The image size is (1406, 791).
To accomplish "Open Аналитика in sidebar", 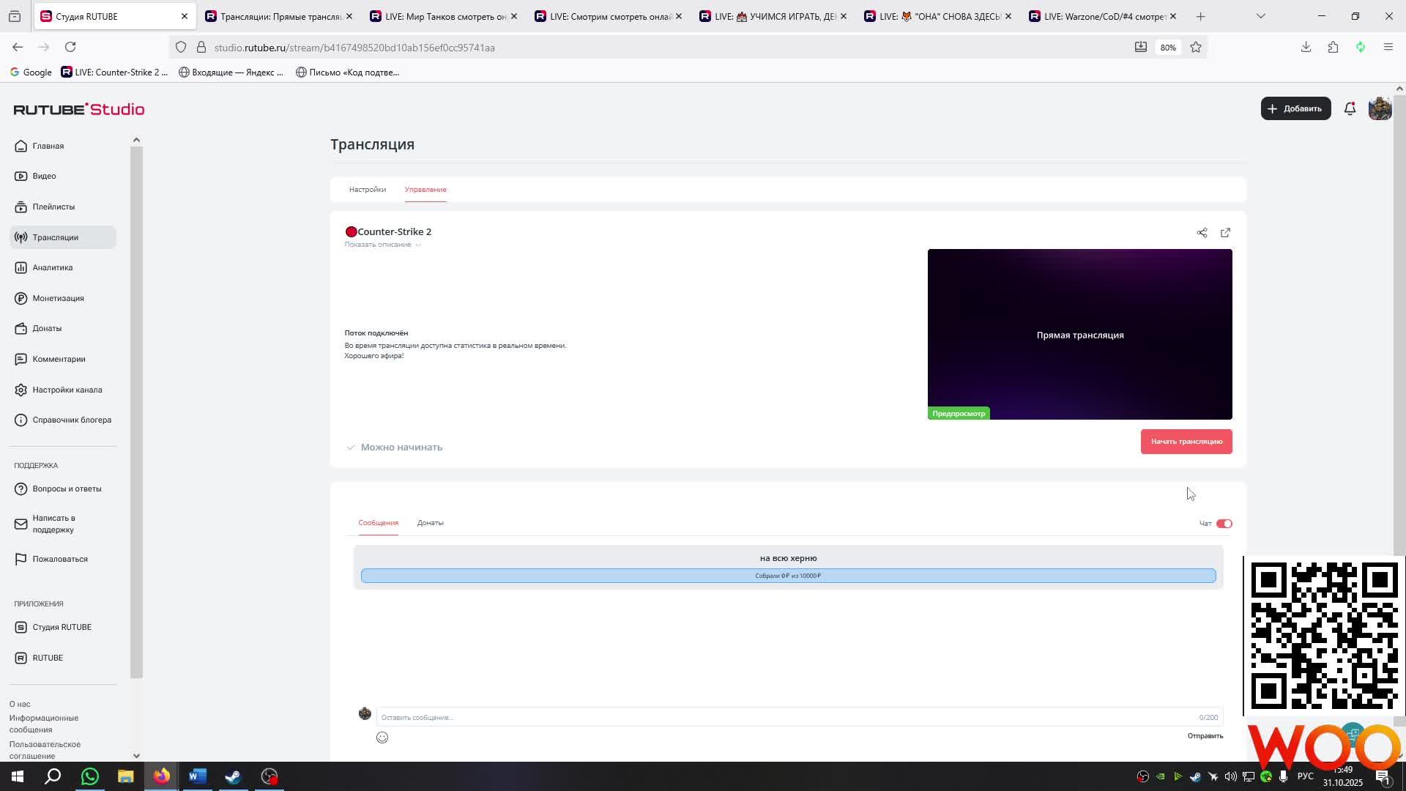I will 52,267.
